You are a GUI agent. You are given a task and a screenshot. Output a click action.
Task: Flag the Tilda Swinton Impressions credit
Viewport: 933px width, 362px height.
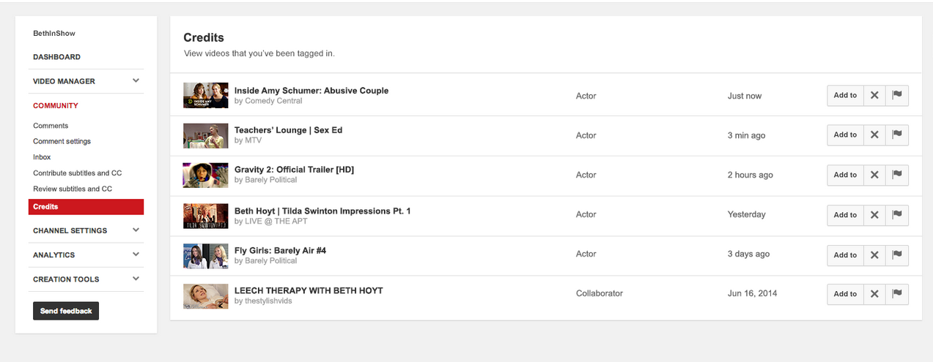[x=896, y=215]
